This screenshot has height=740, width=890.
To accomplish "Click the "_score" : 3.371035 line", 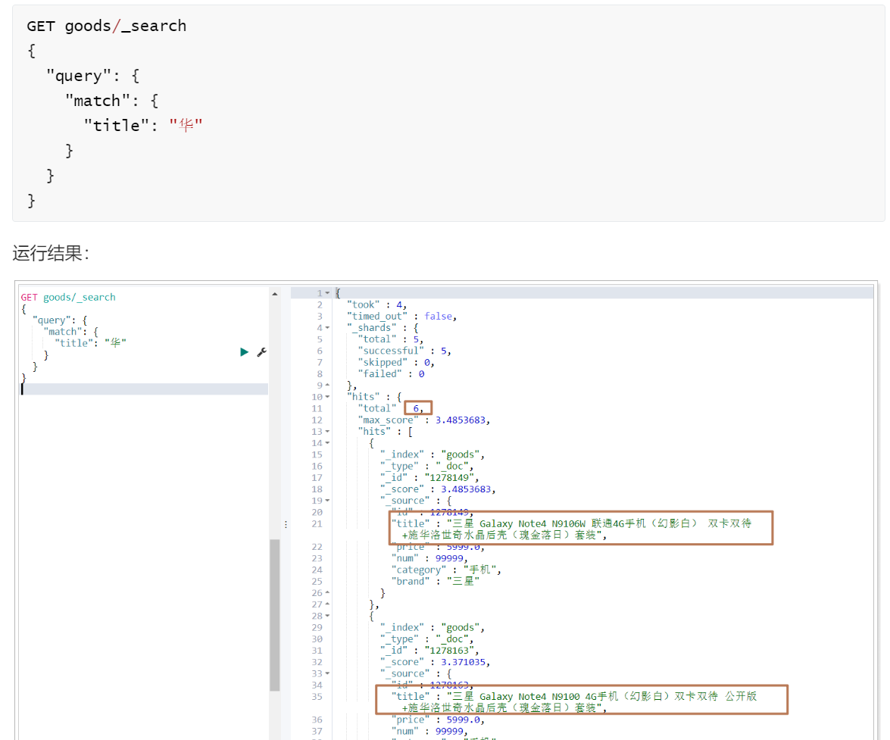I will [x=436, y=662].
